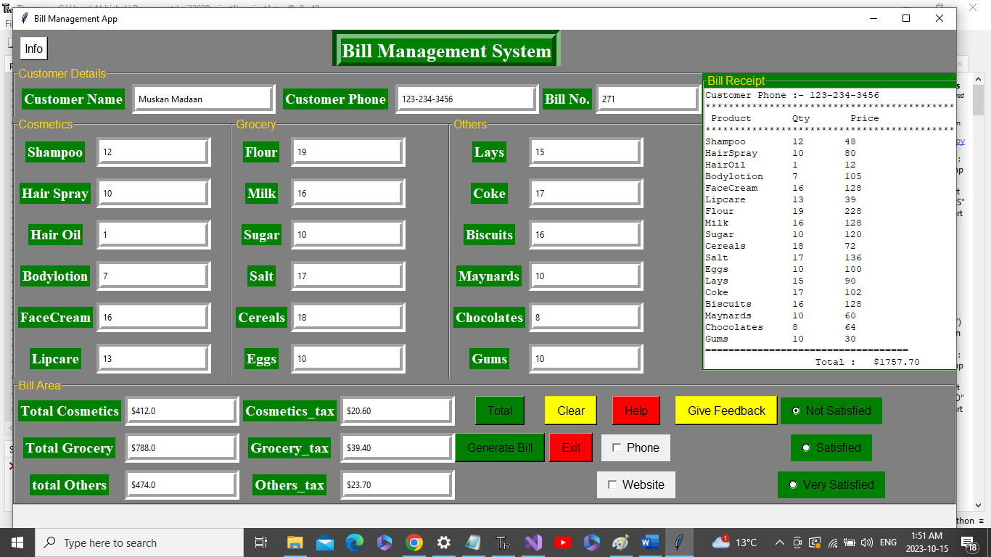Select the Satisfied radio button
The width and height of the screenshot is (991, 557).
(x=806, y=447)
